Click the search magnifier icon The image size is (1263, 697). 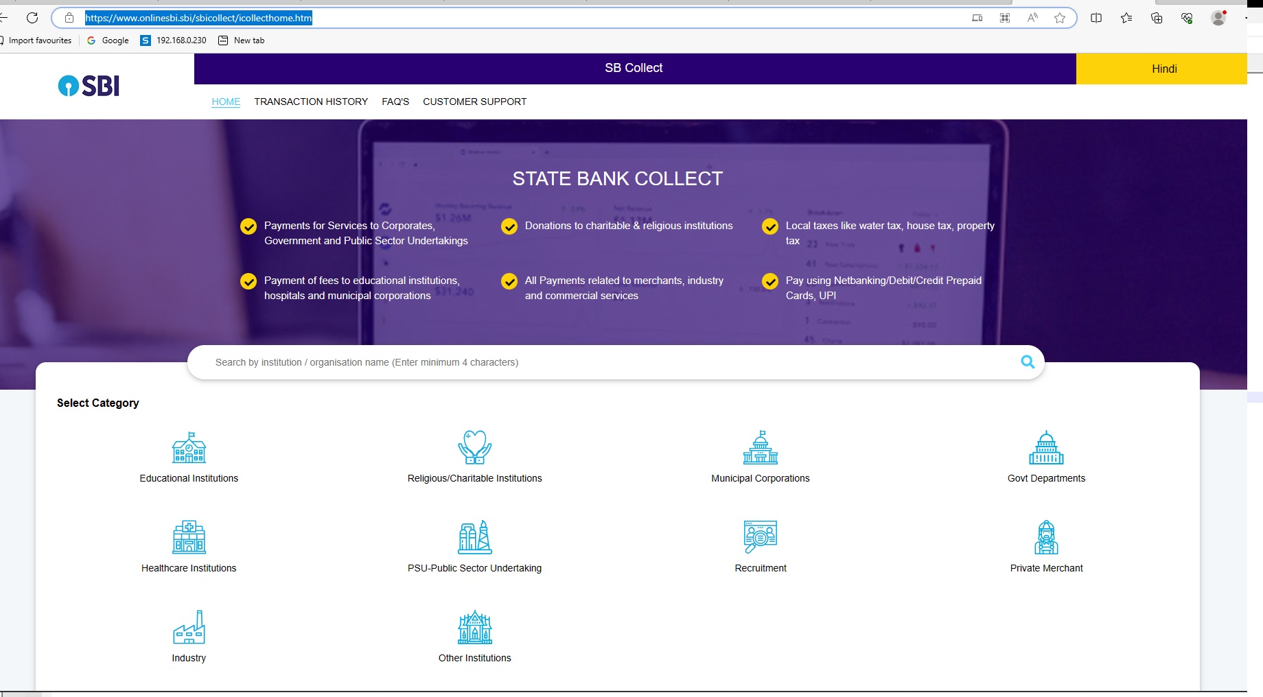tap(1028, 362)
